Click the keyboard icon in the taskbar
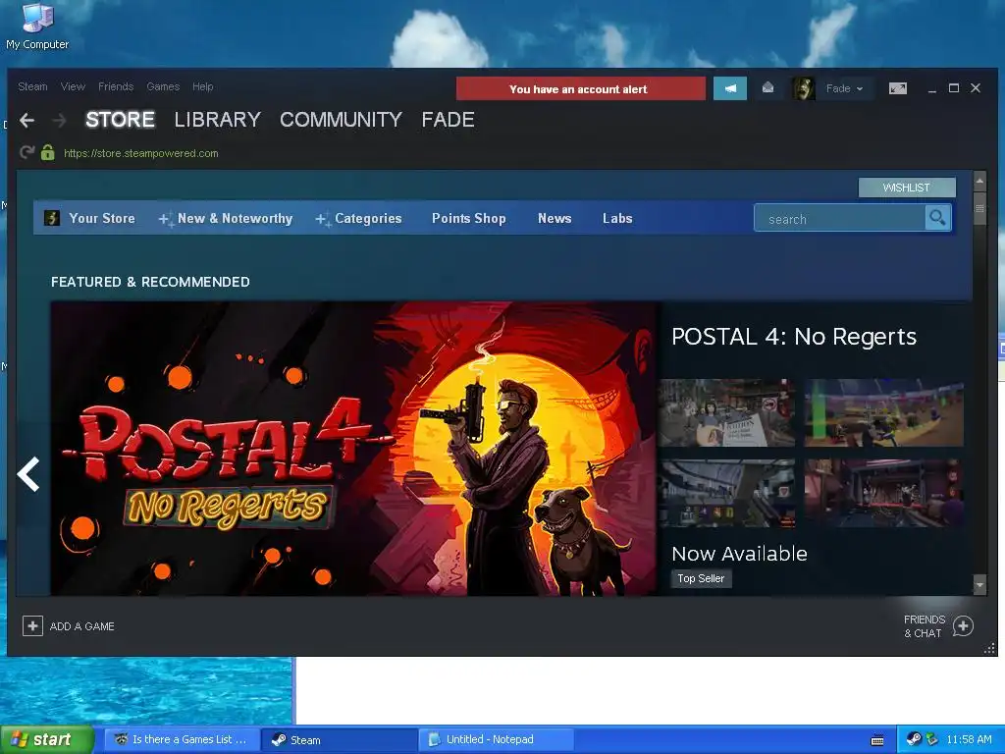1005x754 pixels. [x=877, y=740]
